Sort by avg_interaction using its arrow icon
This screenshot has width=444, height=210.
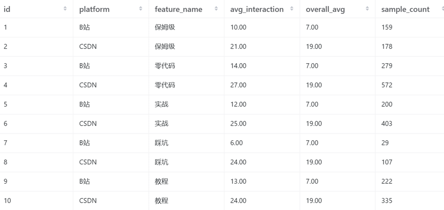(292, 9)
